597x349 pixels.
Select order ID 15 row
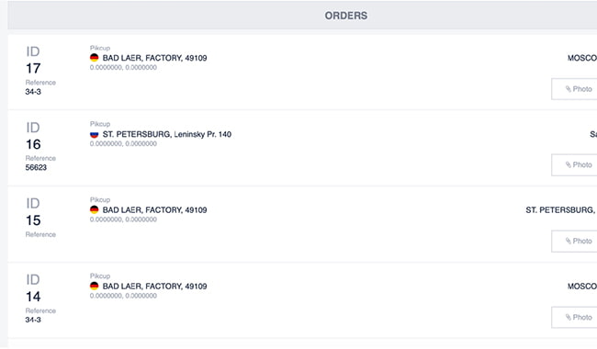pyautogui.click(x=302, y=224)
